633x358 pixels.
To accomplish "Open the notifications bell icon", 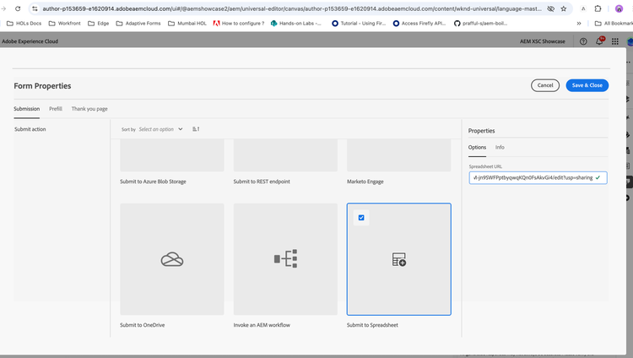I will point(599,41).
